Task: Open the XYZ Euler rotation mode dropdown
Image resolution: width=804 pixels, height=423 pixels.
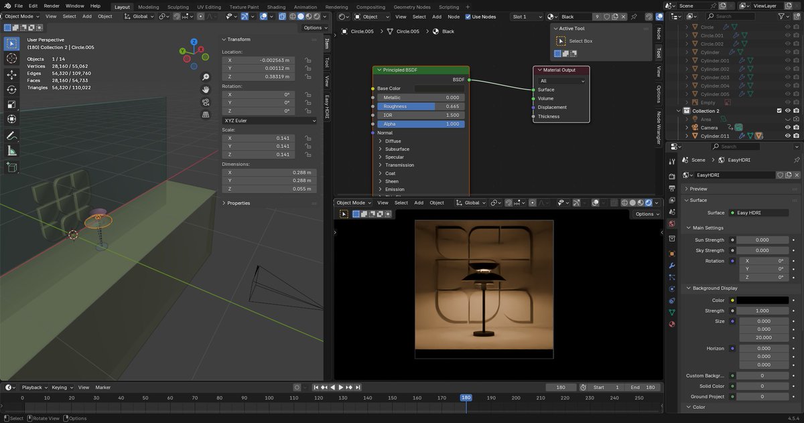Action: (x=269, y=120)
